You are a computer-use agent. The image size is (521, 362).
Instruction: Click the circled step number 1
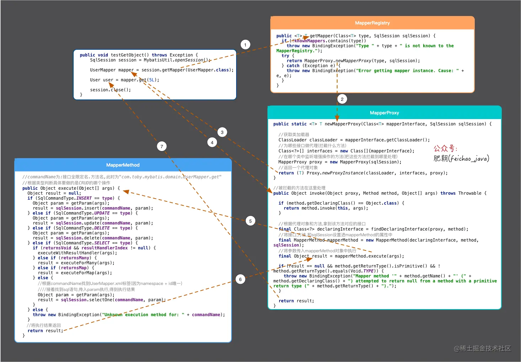click(245, 44)
